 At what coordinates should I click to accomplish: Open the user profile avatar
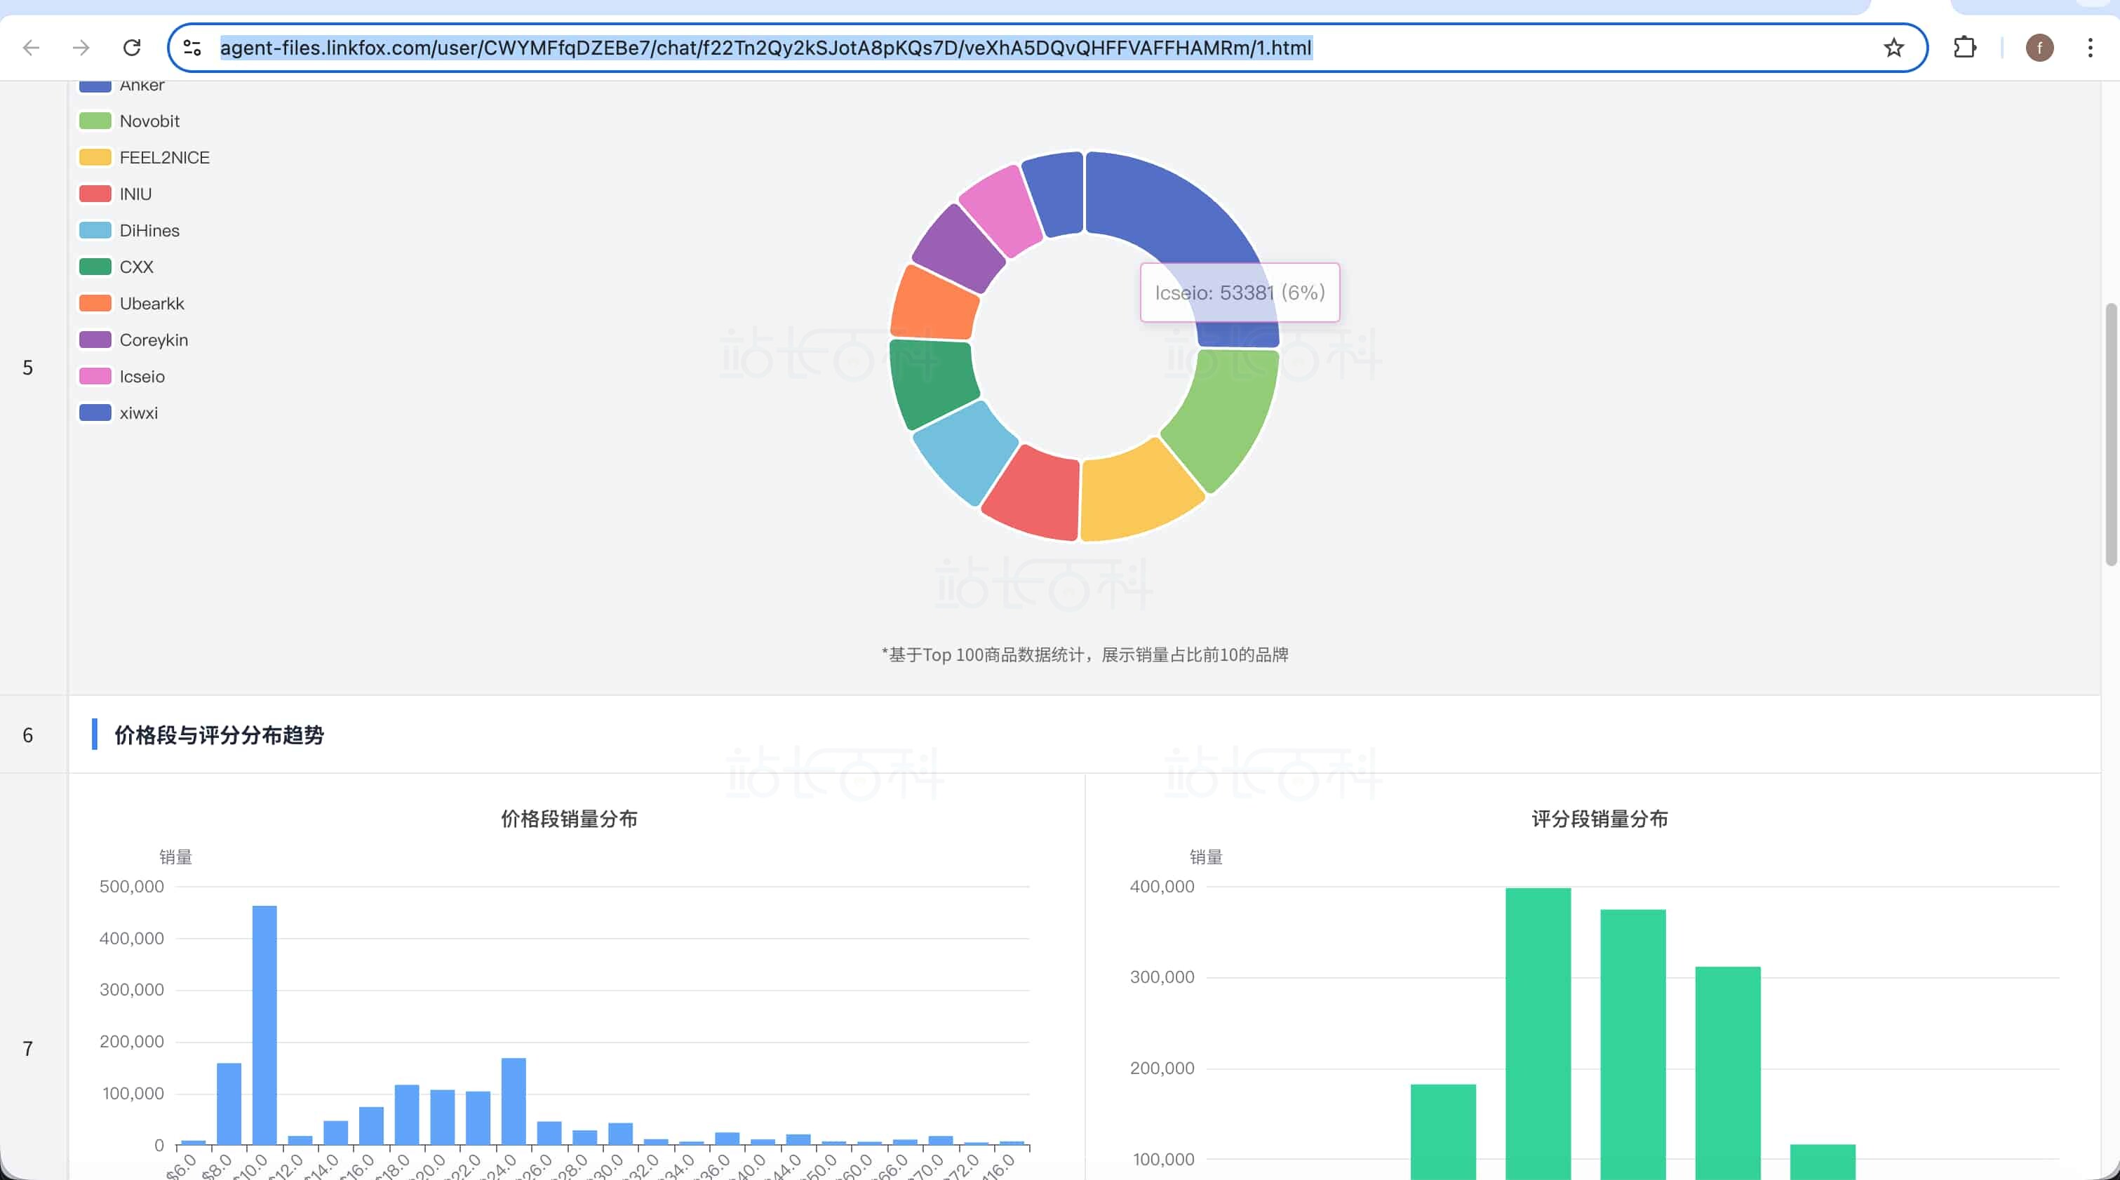point(2039,48)
